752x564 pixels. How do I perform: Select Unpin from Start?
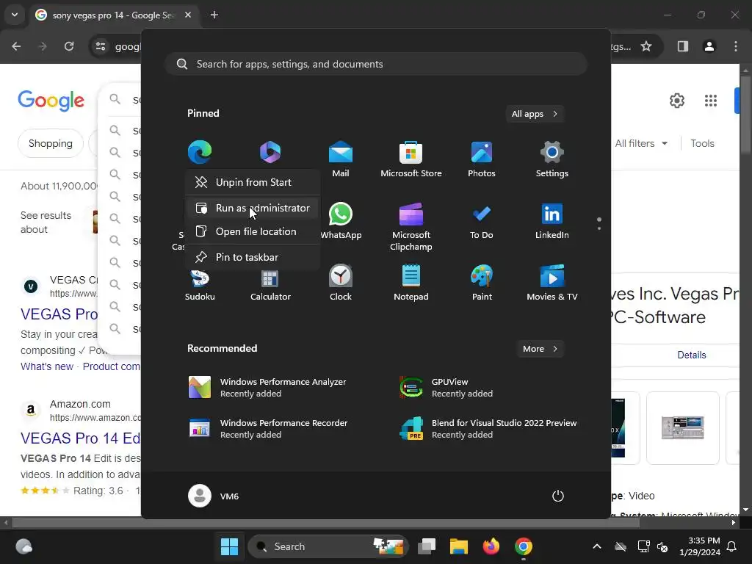pyautogui.click(x=253, y=182)
